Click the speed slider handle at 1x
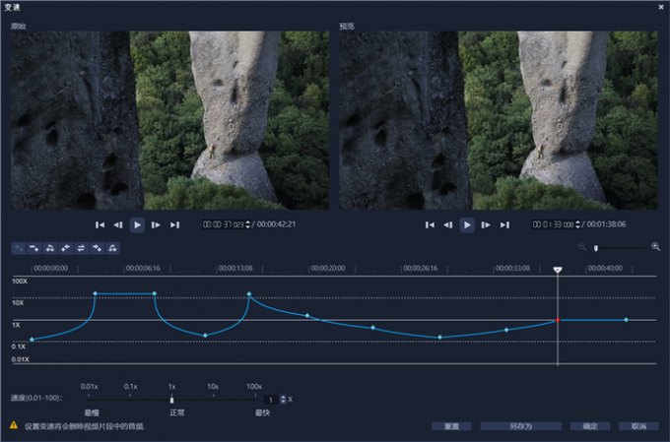The width and height of the screenshot is (670, 442). pos(171,400)
